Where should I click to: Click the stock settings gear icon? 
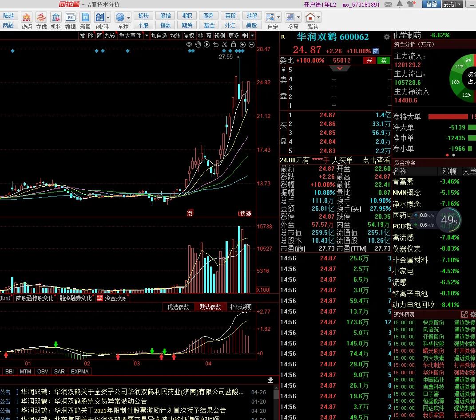[x=386, y=37]
